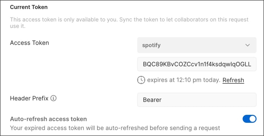Click the "Access Token" label
The image size is (264, 136).
[29, 43]
